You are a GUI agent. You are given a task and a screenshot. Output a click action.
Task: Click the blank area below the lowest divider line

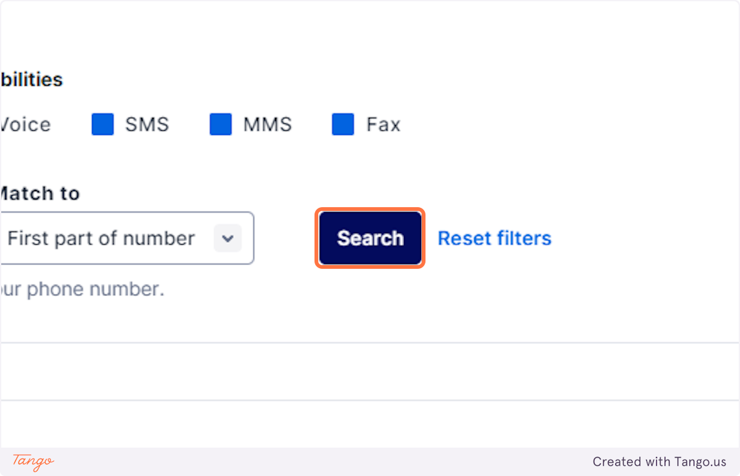coord(370,424)
